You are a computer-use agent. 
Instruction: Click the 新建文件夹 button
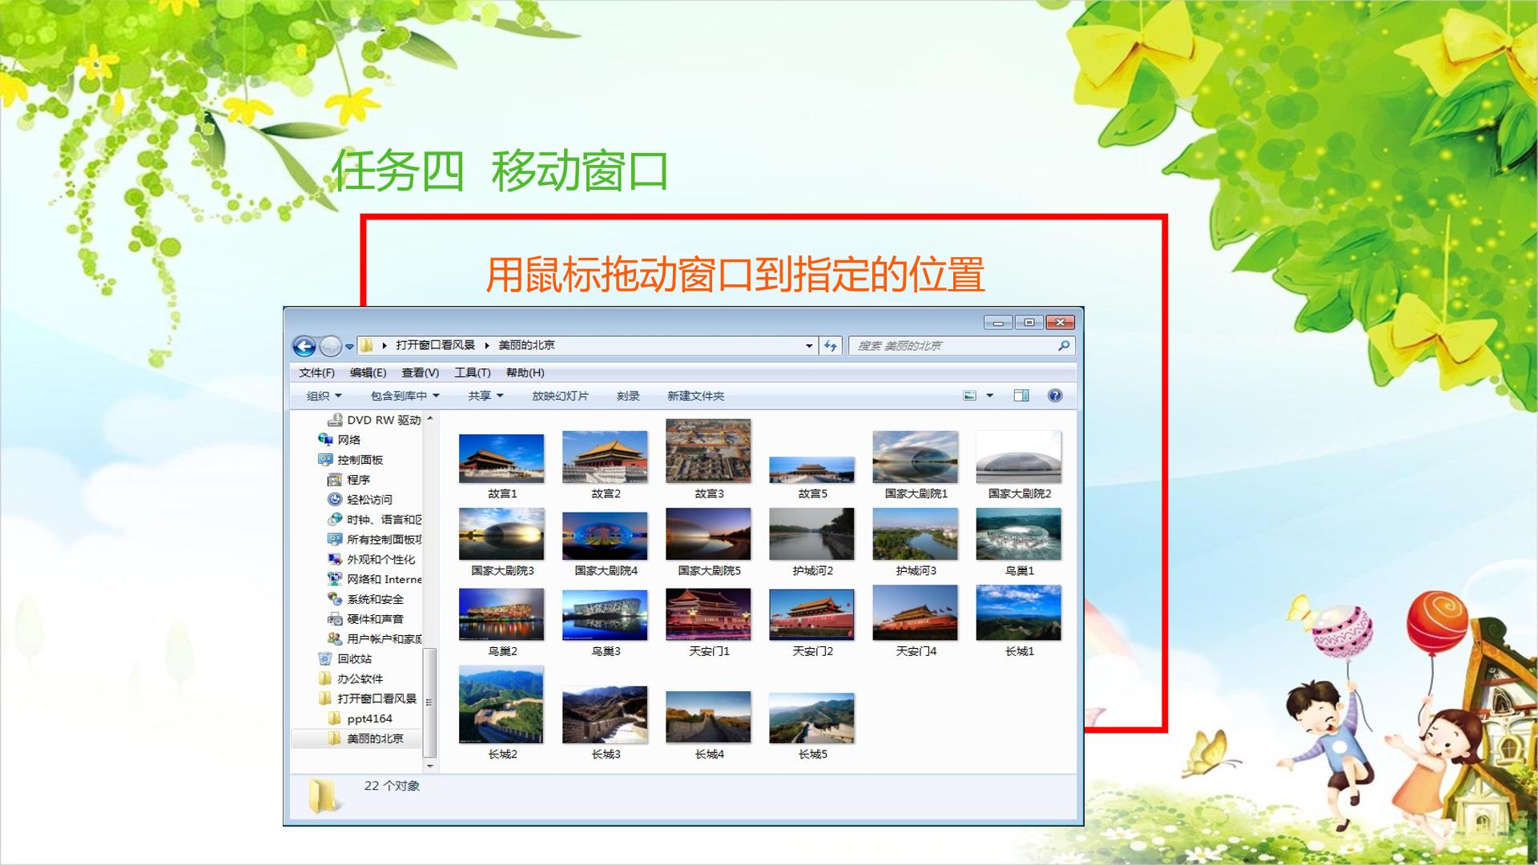[x=695, y=396]
